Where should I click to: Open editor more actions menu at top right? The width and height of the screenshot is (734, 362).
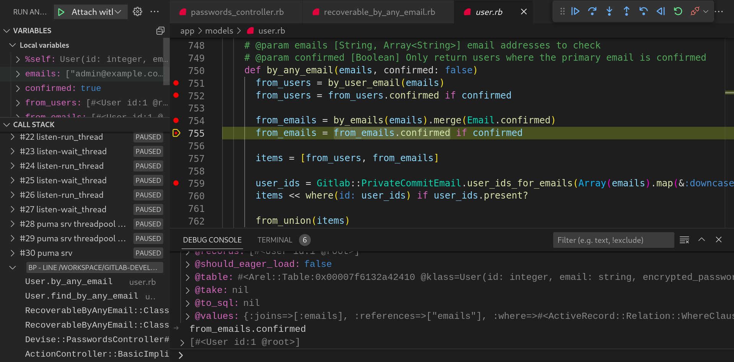(719, 11)
